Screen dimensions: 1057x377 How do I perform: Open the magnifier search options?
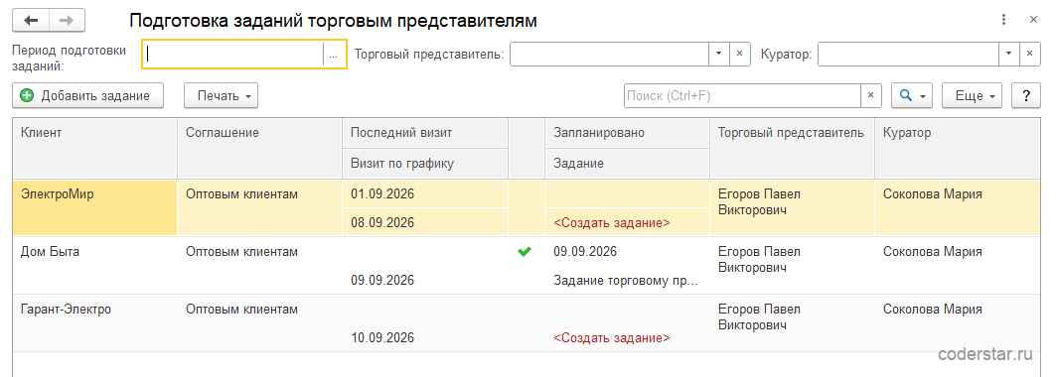point(911,95)
